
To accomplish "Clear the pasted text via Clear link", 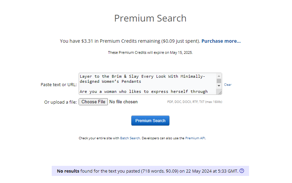I will click(x=227, y=85).
